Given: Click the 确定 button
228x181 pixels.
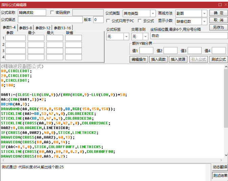Looking at the screenshot, I should coord(219,13).
